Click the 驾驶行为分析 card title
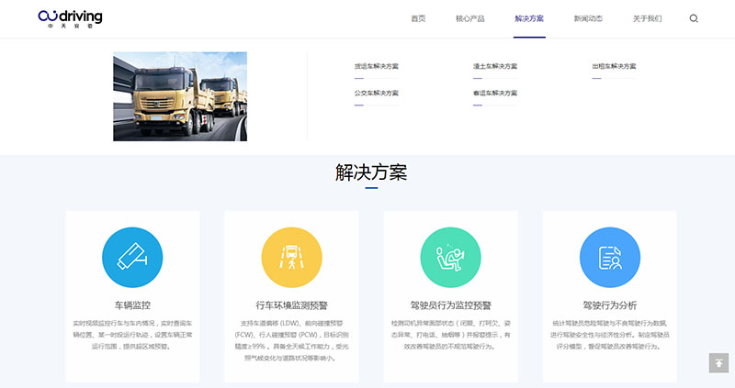Screen dimensions: 735x388 (x=609, y=305)
